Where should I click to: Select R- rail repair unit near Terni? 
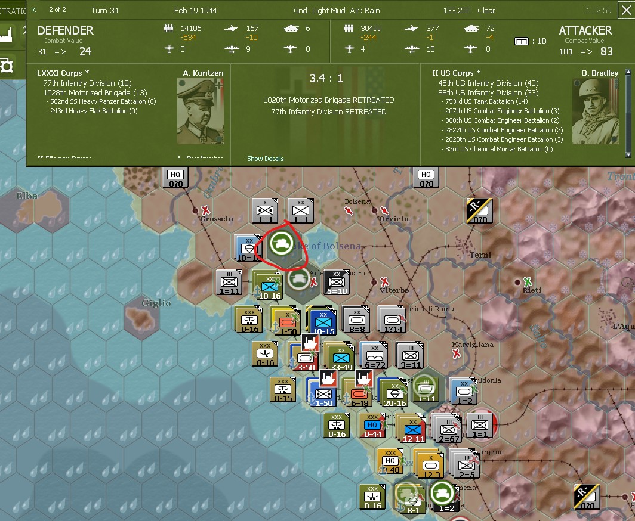[x=479, y=211]
